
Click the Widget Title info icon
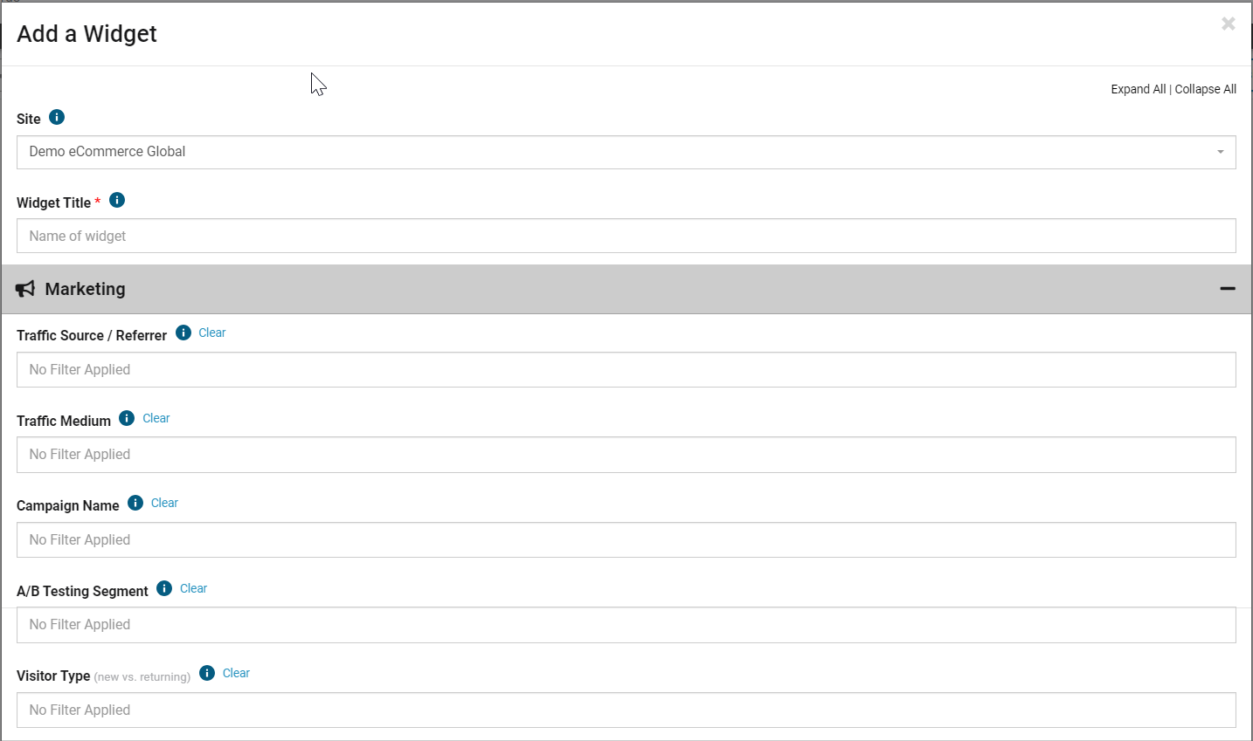tap(117, 199)
